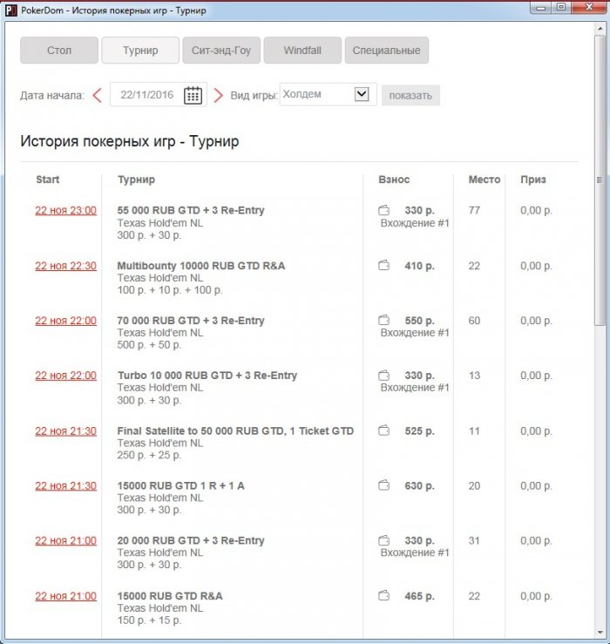The width and height of the screenshot is (610, 644).
Task: Open tournament link 22 ноя 23:00
Action: coord(65,211)
